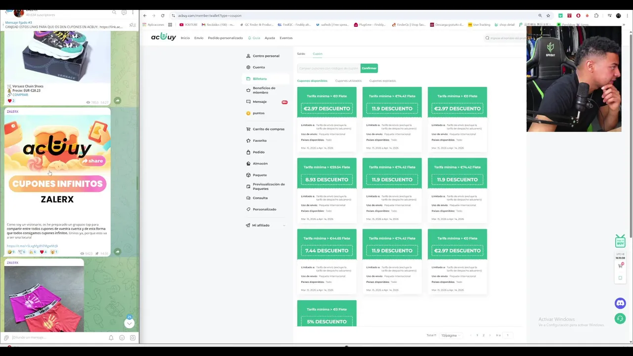Image resolution: width=633 pixels, height=356 pixels.
Task: Open the YOUTUBE bookmark
Action: (188, 24)
